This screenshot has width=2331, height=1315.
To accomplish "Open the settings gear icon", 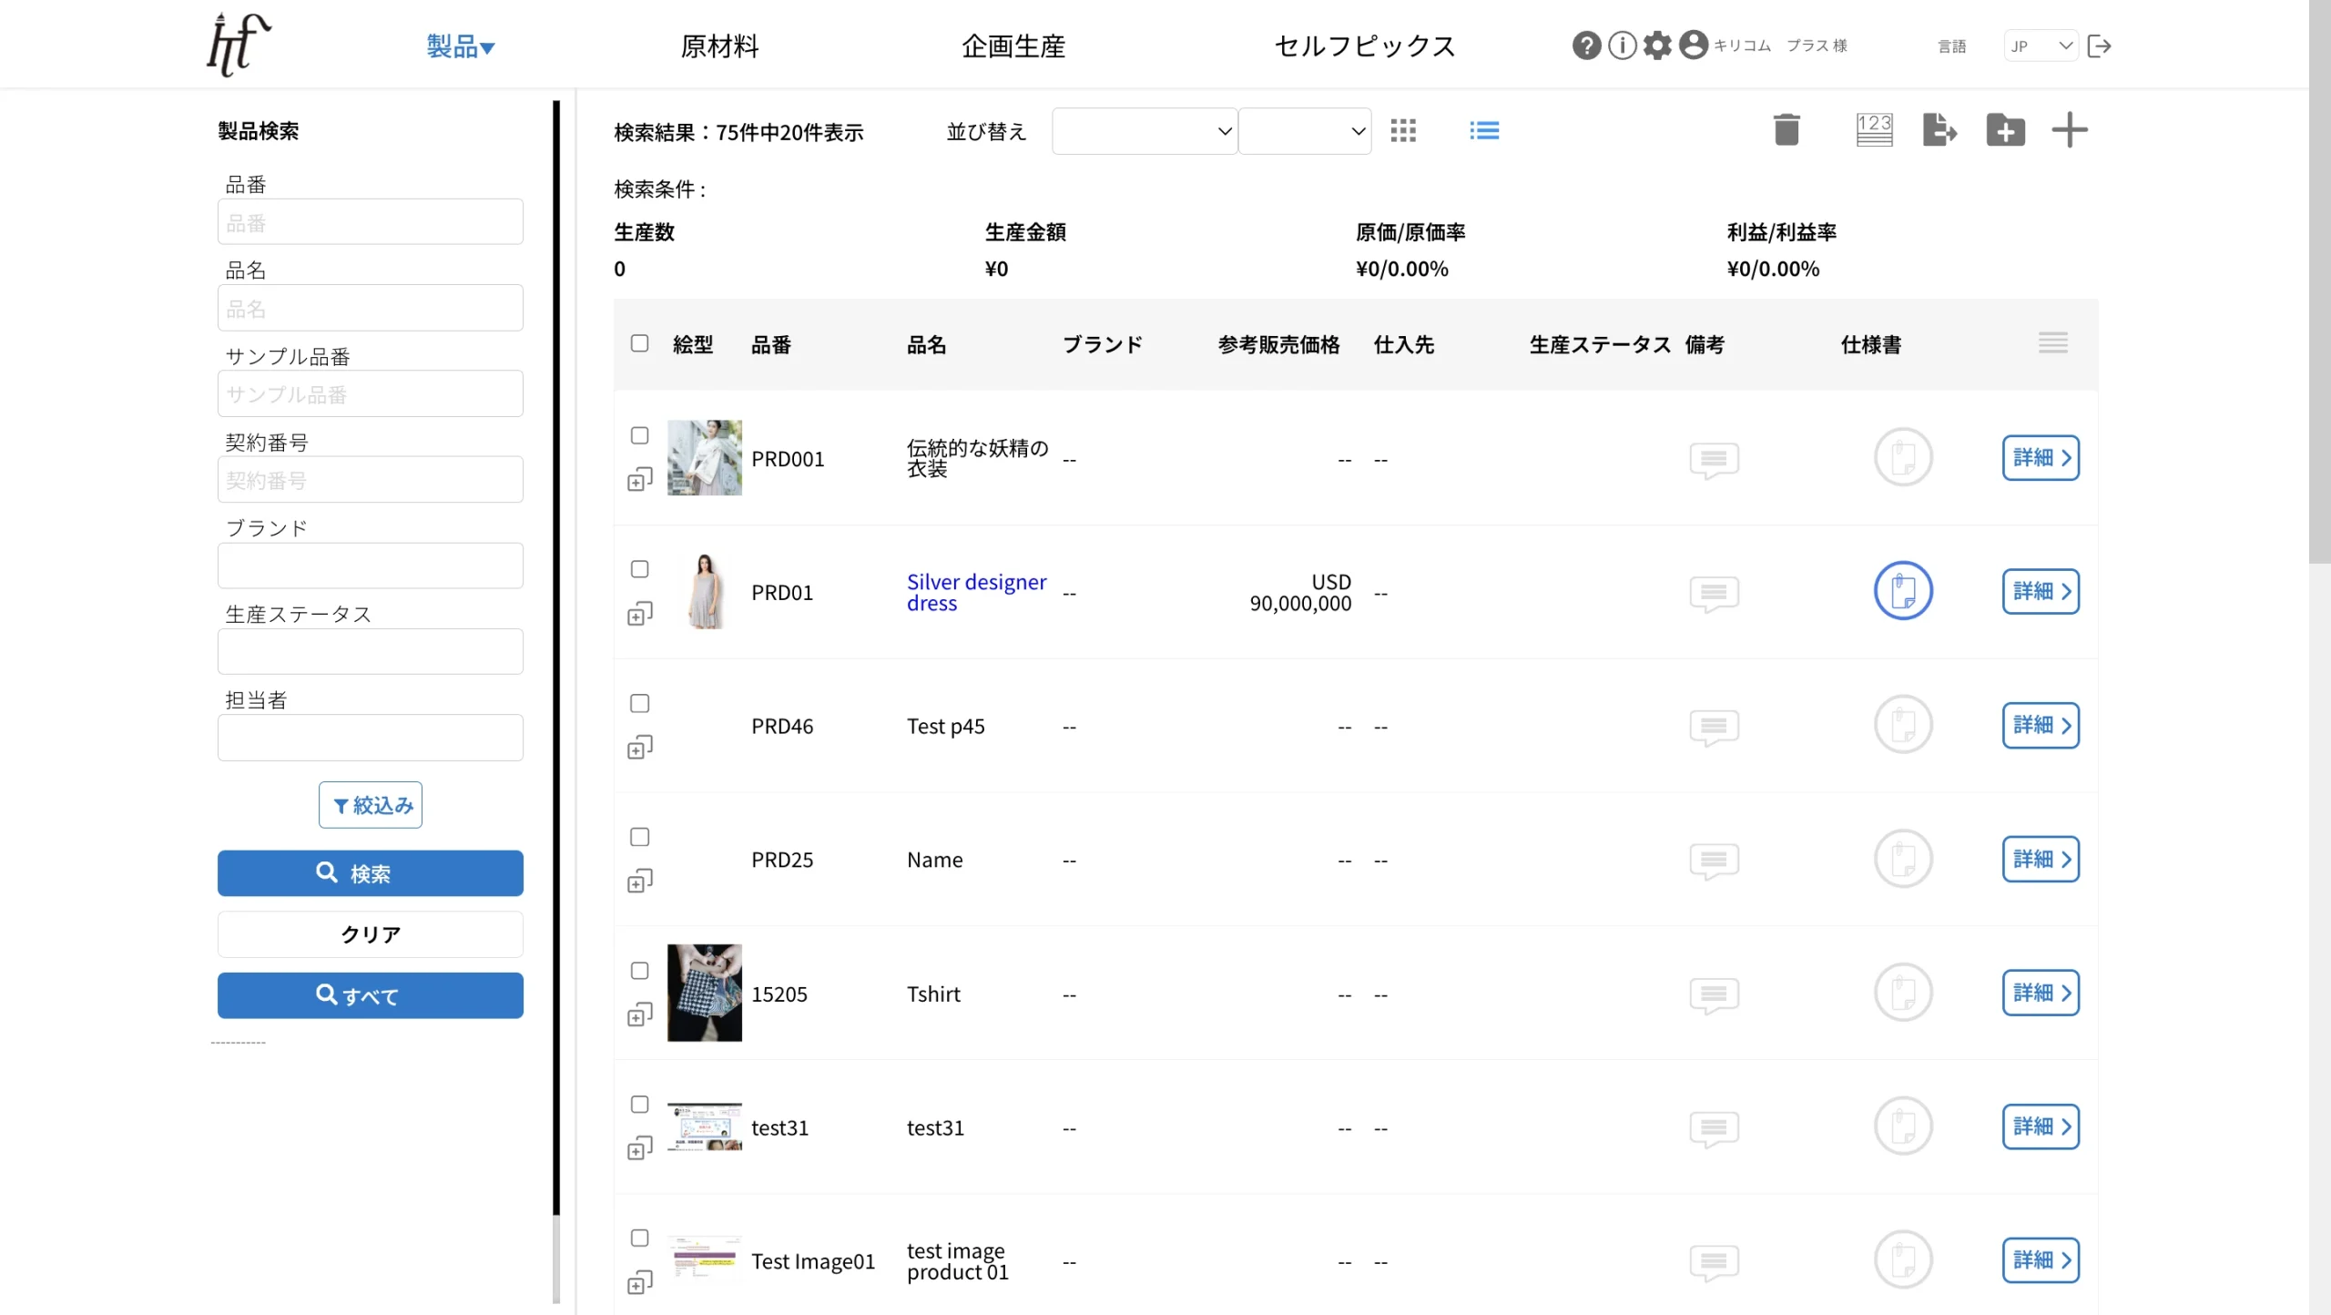I will tap(1657, 46).
